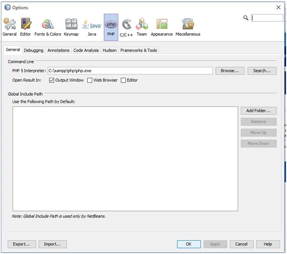This screenshot has height=254, width=287.
Task: Confirm with the OK button
Action: [189, 244]
